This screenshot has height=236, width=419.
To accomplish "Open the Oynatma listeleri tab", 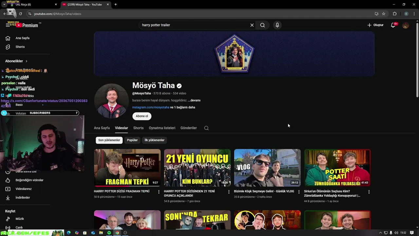I will pos(162,128).
